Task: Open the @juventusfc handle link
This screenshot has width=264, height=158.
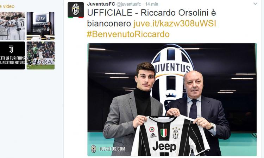Action: [128, 4]
